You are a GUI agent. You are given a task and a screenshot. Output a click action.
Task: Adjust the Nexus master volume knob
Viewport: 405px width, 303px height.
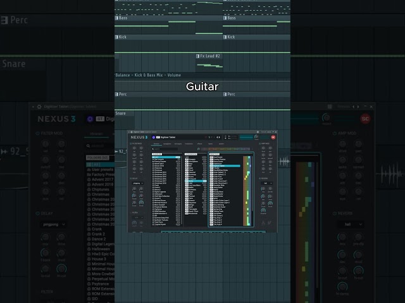click(x=256, y=136)
